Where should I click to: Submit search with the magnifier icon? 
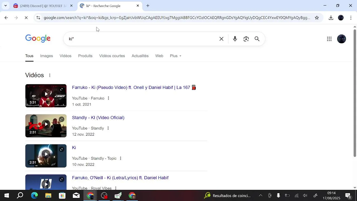(x=257, y=39)
